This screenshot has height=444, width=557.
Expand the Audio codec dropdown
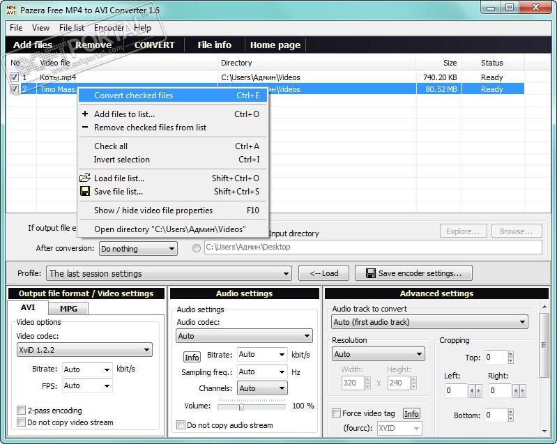click(244, 336)
